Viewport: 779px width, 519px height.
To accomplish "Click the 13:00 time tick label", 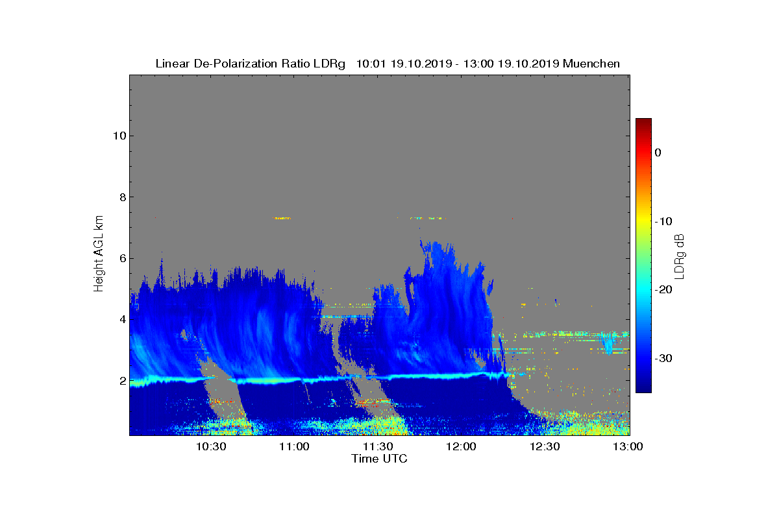I will tap(629, 447).
